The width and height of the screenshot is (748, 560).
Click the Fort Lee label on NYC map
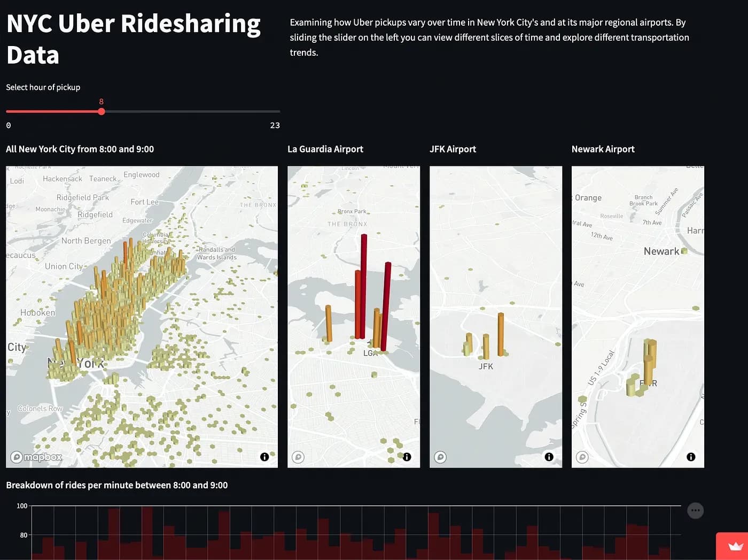pyautogui.click(x=145, y=202)
